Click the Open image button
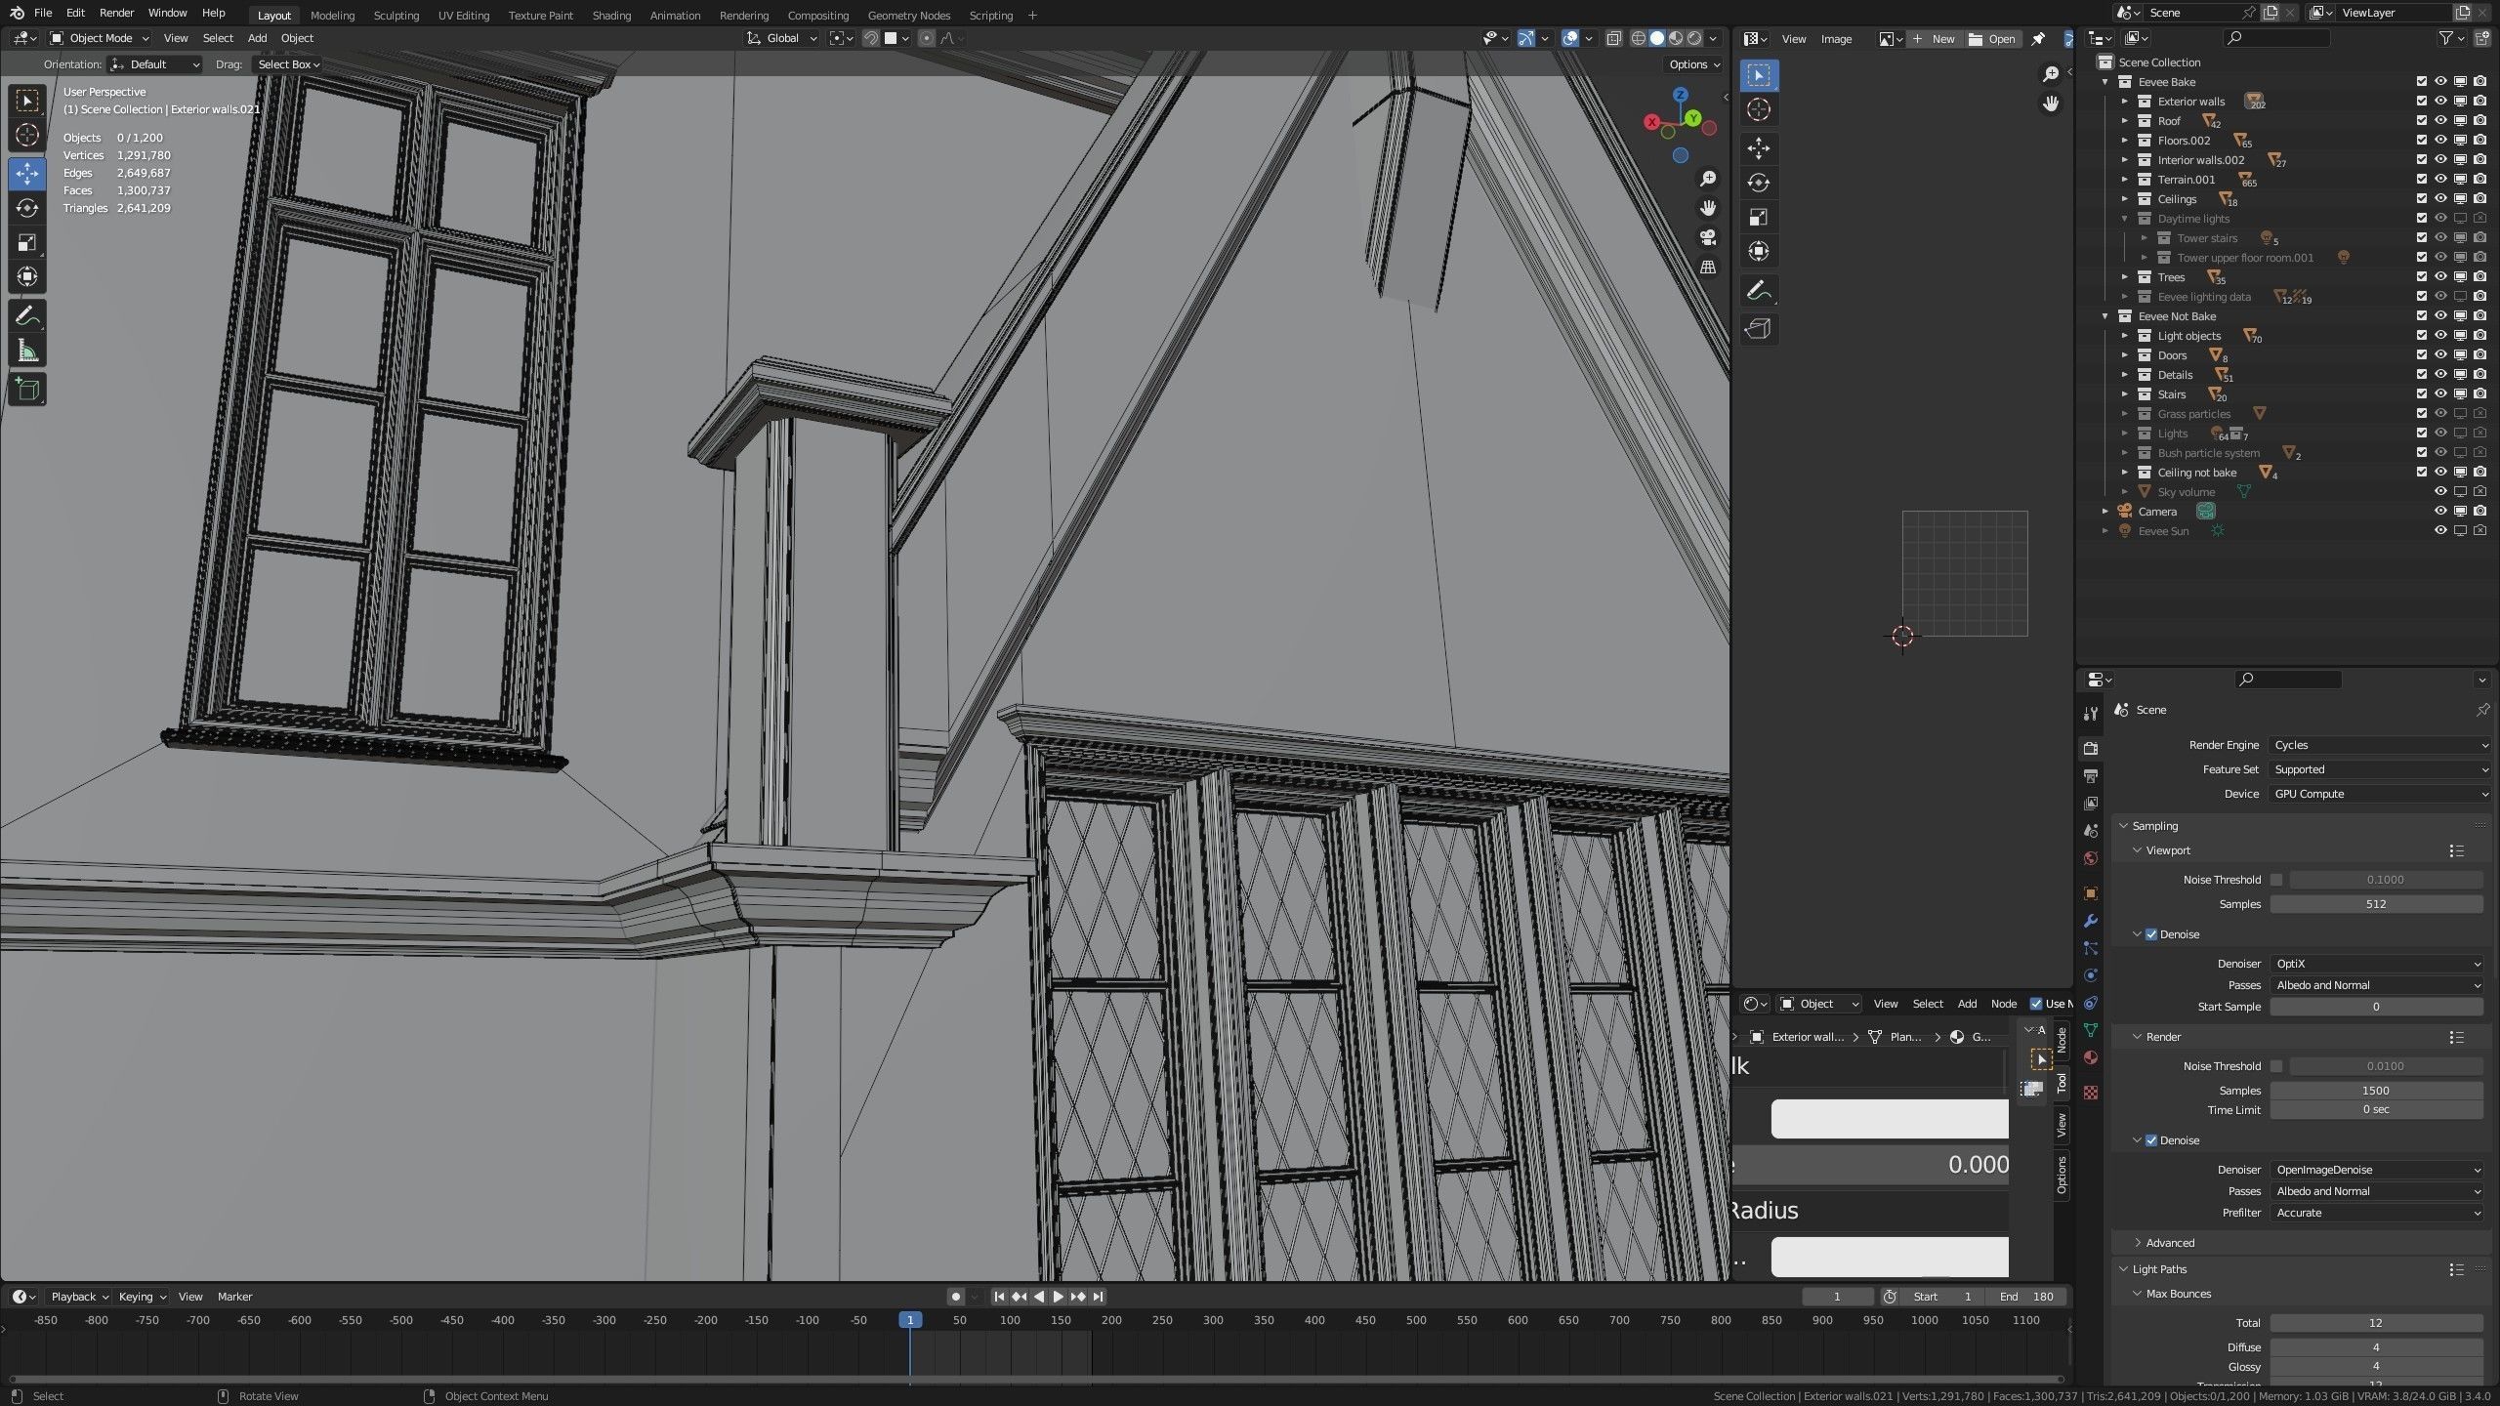Image resolution: width=2500 pixels, height=1406 pixels. click(x=1992, y=39)
